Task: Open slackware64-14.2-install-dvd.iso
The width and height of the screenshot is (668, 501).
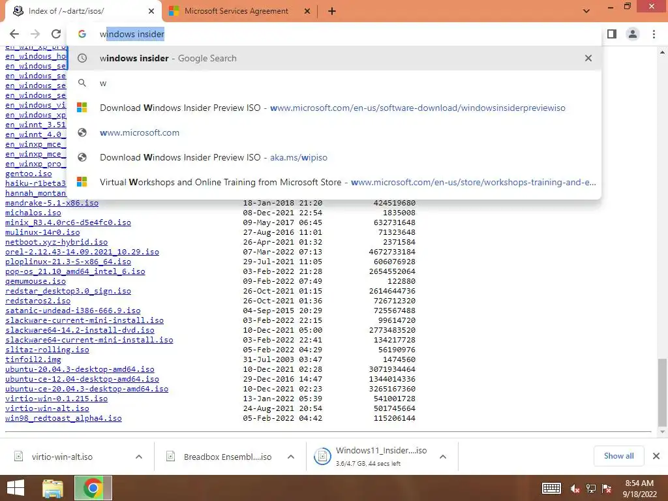Action: [80, 330]
